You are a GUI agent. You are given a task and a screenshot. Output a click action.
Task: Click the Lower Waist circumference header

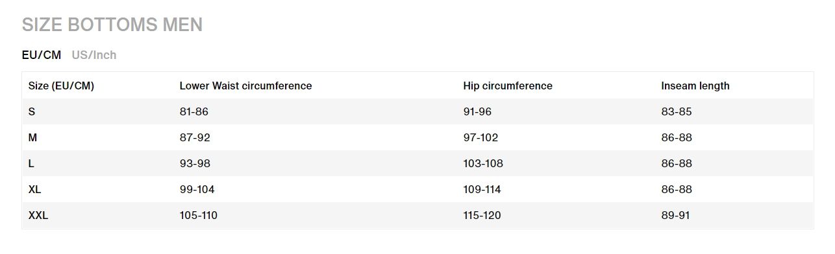click(x=245, y=86)
